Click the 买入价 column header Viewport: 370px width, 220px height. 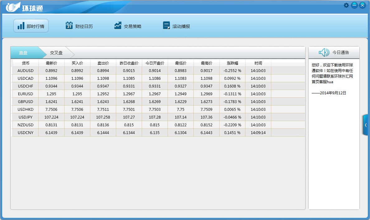tap(77, 63)
